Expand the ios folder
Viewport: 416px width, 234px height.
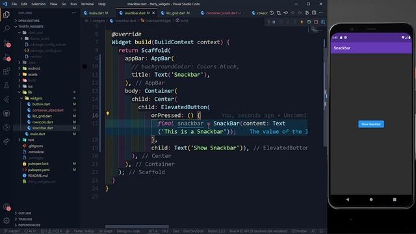(x=31, y=86)
